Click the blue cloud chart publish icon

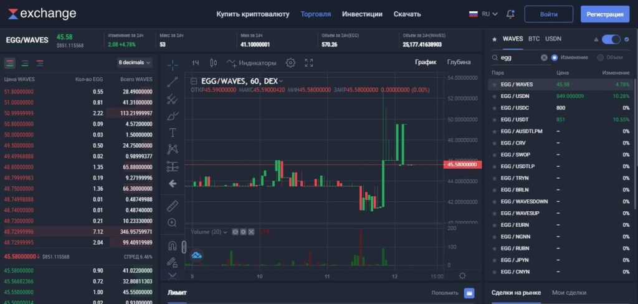197,255
